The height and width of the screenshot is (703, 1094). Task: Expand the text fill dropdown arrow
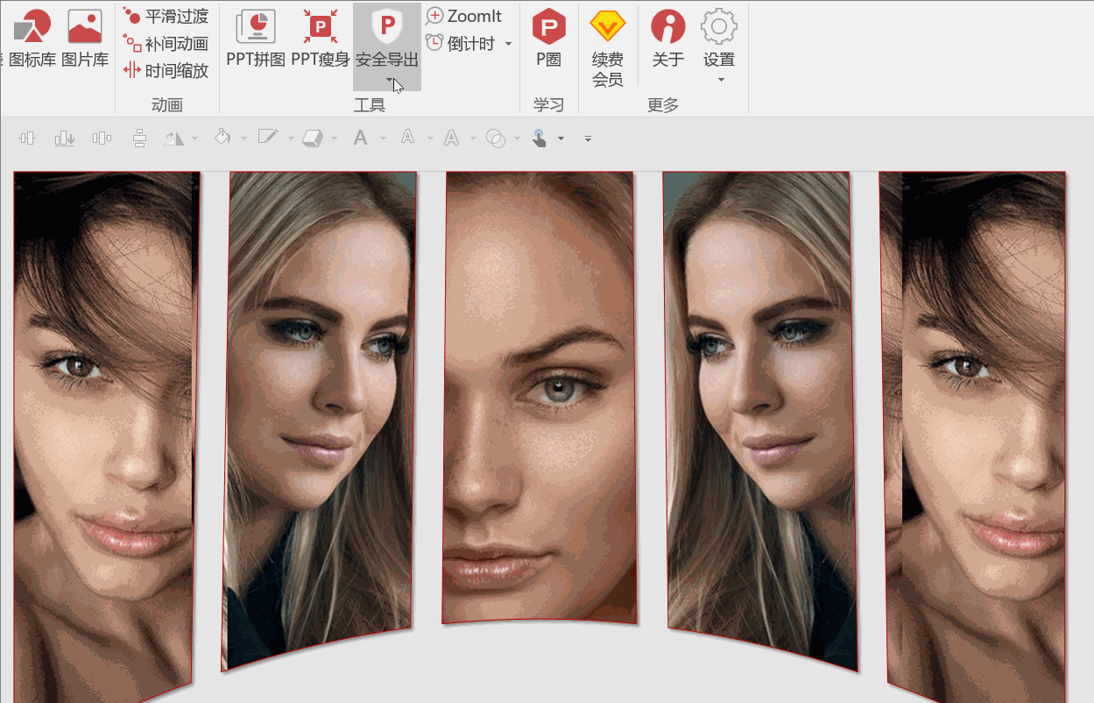383,138
